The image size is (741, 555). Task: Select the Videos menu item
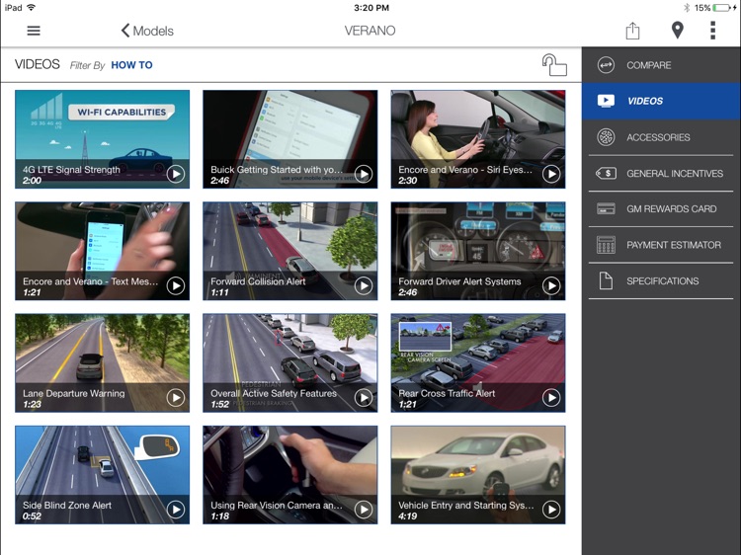pyautogui.click(x=661, y=101)
